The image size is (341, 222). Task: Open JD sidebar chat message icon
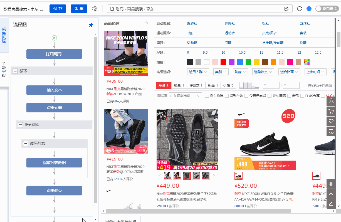click(x=331, y=132)
